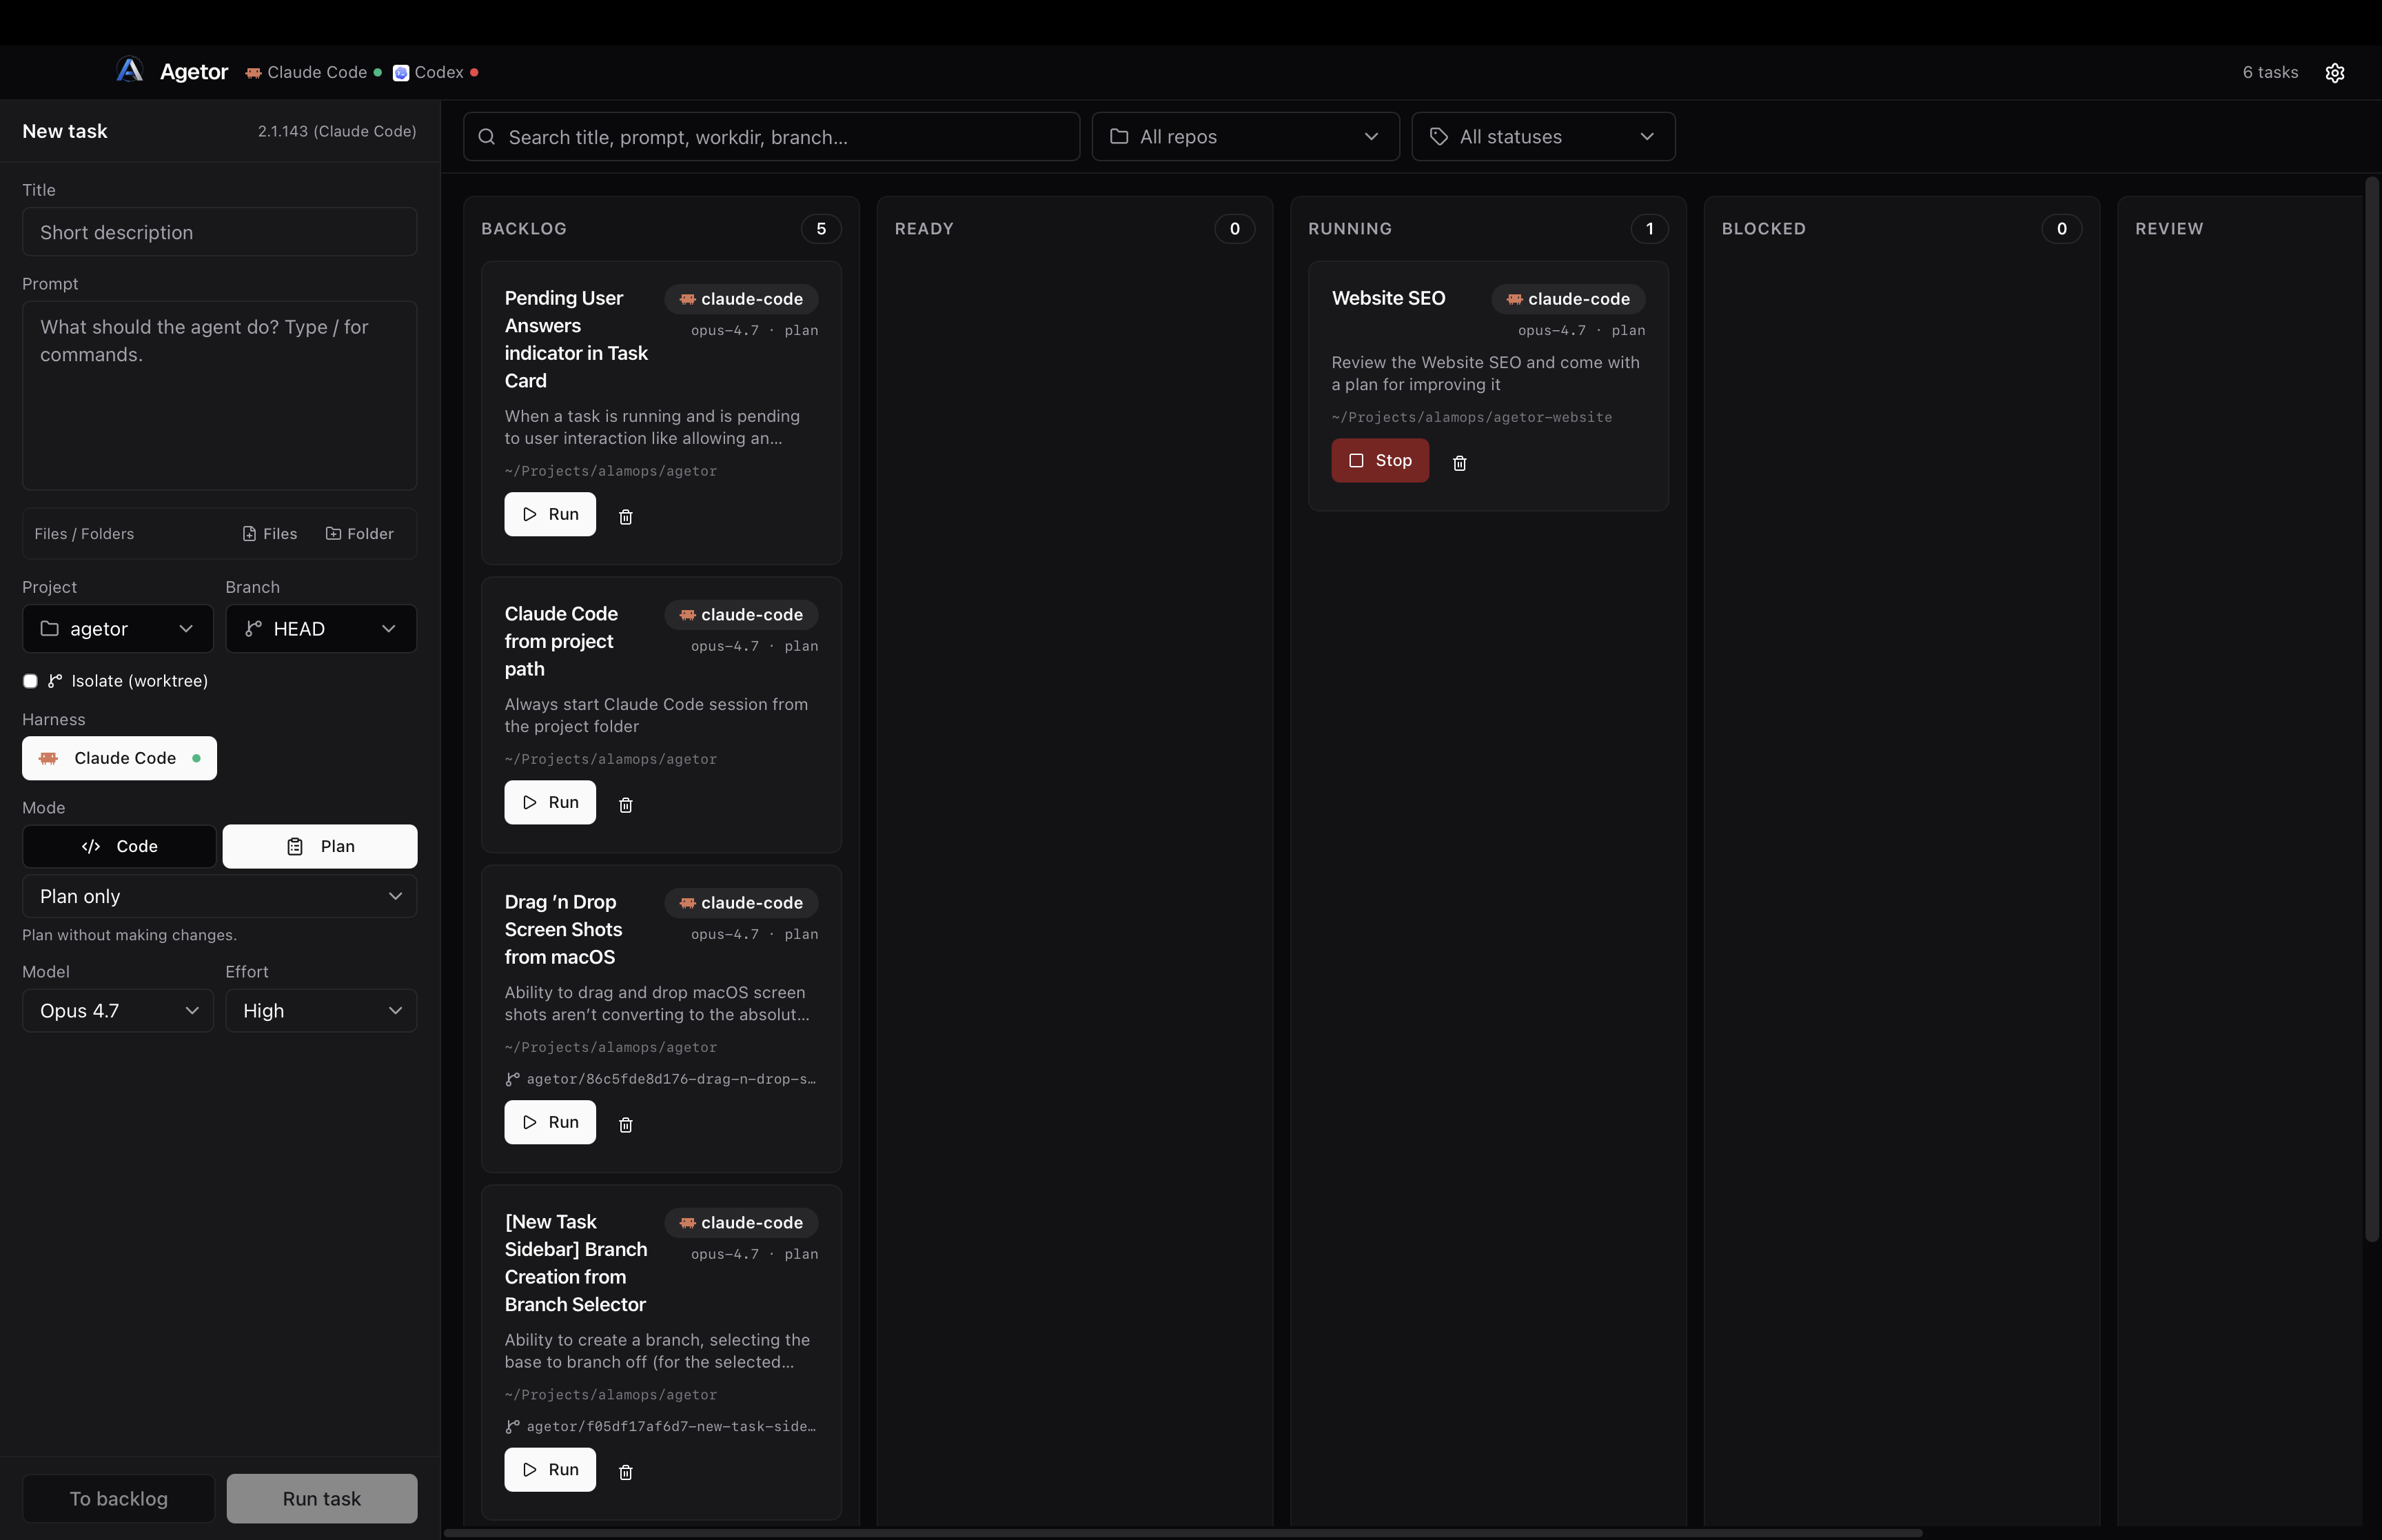The image size is (2382, 1540).
Task: Attach files with the Files button
Action: tap(270, 534)
